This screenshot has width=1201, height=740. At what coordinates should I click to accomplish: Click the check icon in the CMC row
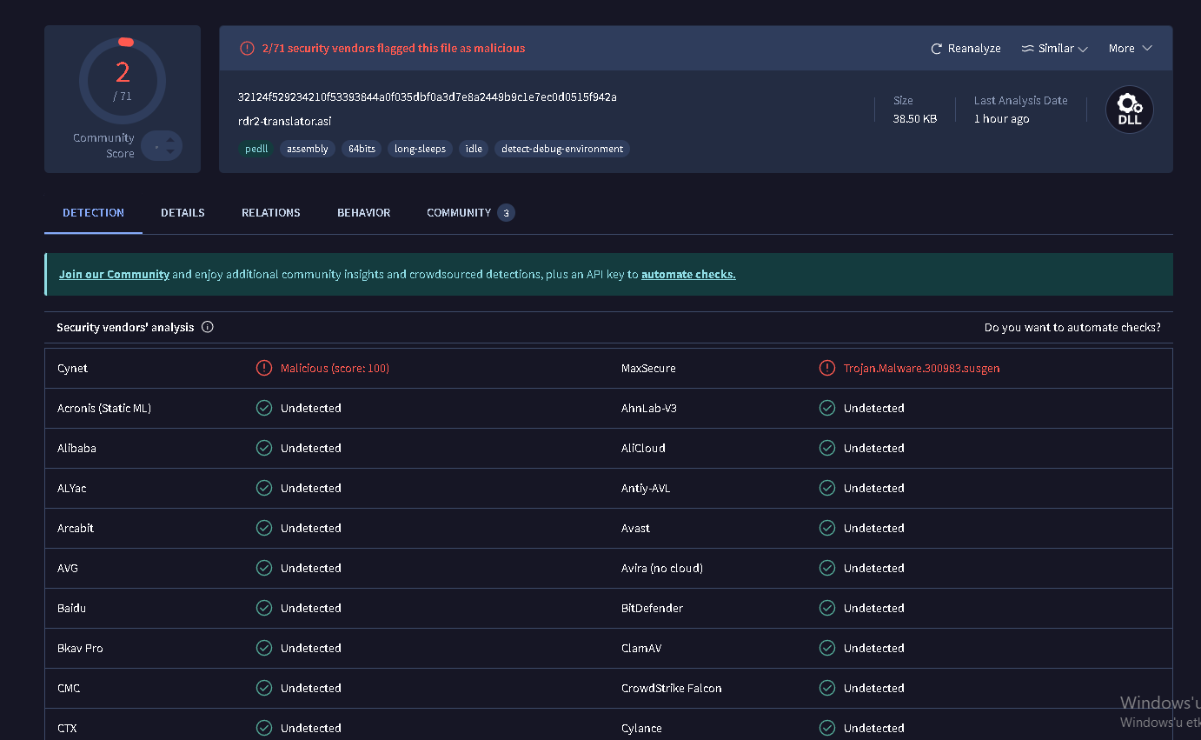click(x=264, y=688)
